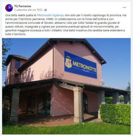133x136 pixels.
Task: Click the post text paragraph body
Action: pyautogui.click(x=66, y=25)
